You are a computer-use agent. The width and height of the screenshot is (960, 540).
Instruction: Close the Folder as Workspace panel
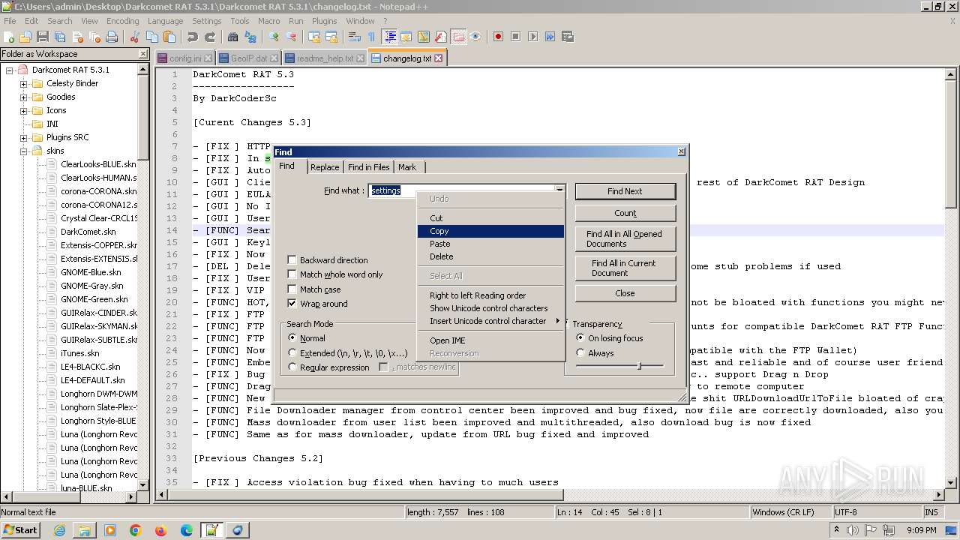pyautogui.click(x=143, y=54)
